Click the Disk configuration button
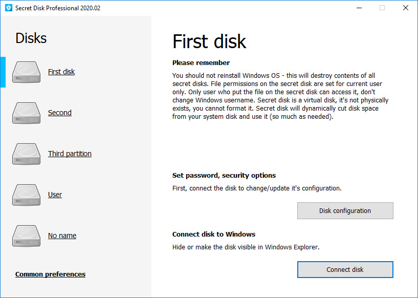418x298 pixels. [345, 211]
